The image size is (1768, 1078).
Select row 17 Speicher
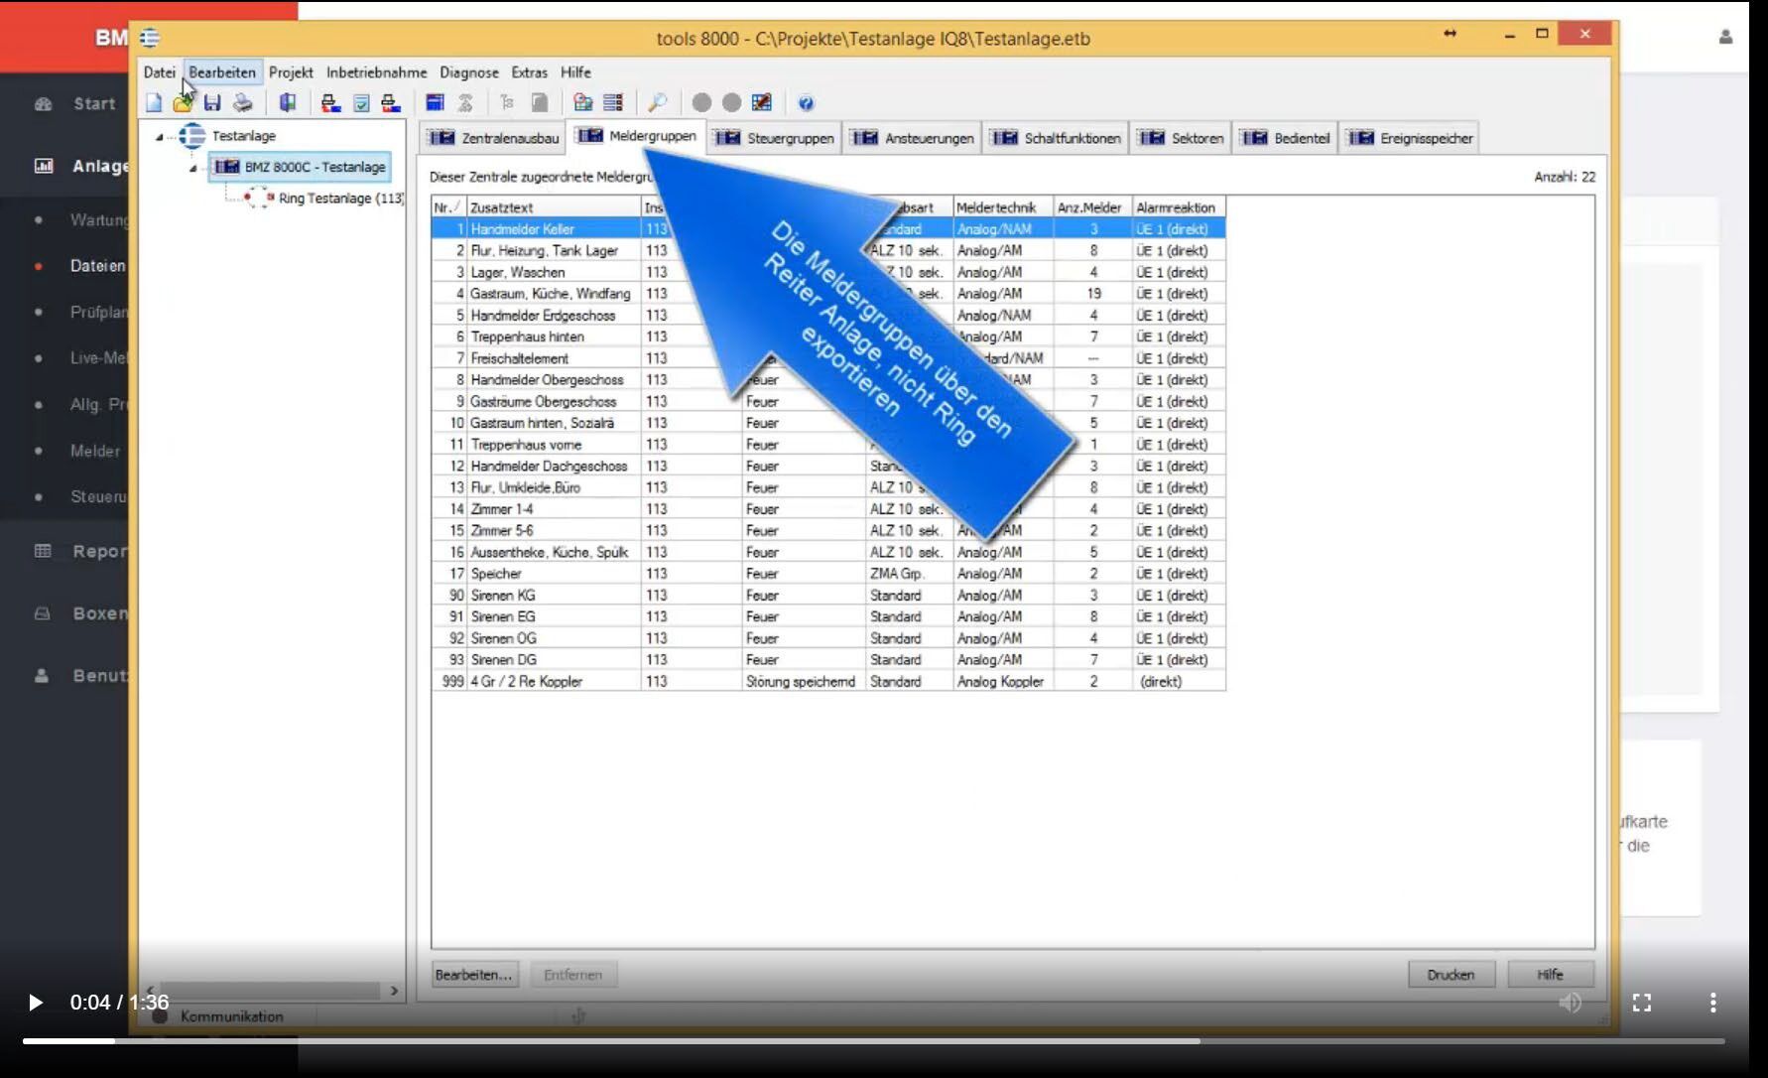click(828, 574)
